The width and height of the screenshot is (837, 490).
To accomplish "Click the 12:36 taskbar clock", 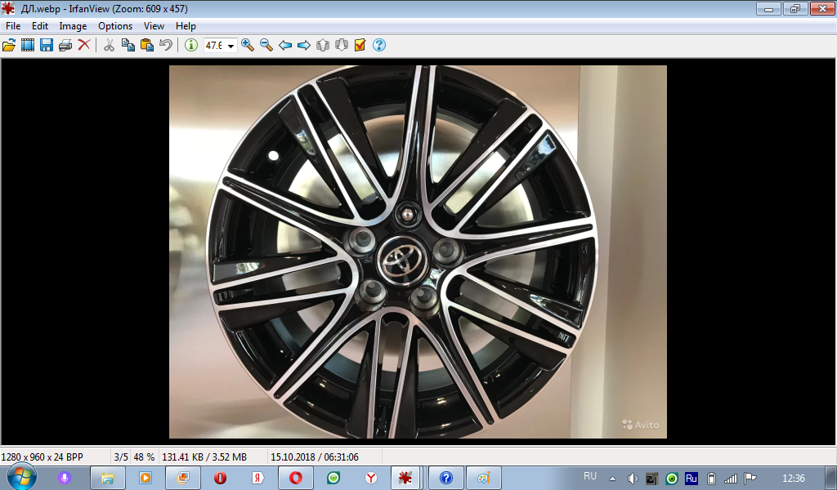I will (x=793, y=478).
